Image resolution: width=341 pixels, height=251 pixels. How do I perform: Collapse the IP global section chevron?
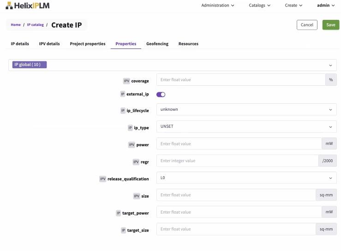[x=330, y=66]
